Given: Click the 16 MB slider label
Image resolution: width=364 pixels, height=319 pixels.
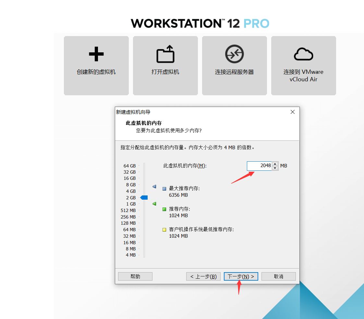Looking at the screenshot, I should point(129,243).
